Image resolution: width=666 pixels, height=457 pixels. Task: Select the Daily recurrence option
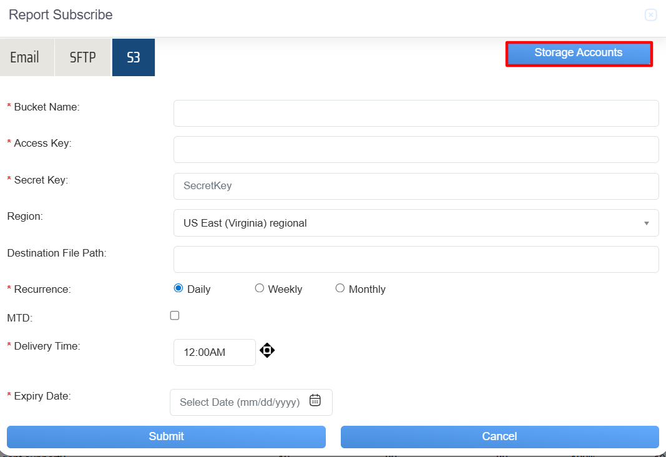179,288
